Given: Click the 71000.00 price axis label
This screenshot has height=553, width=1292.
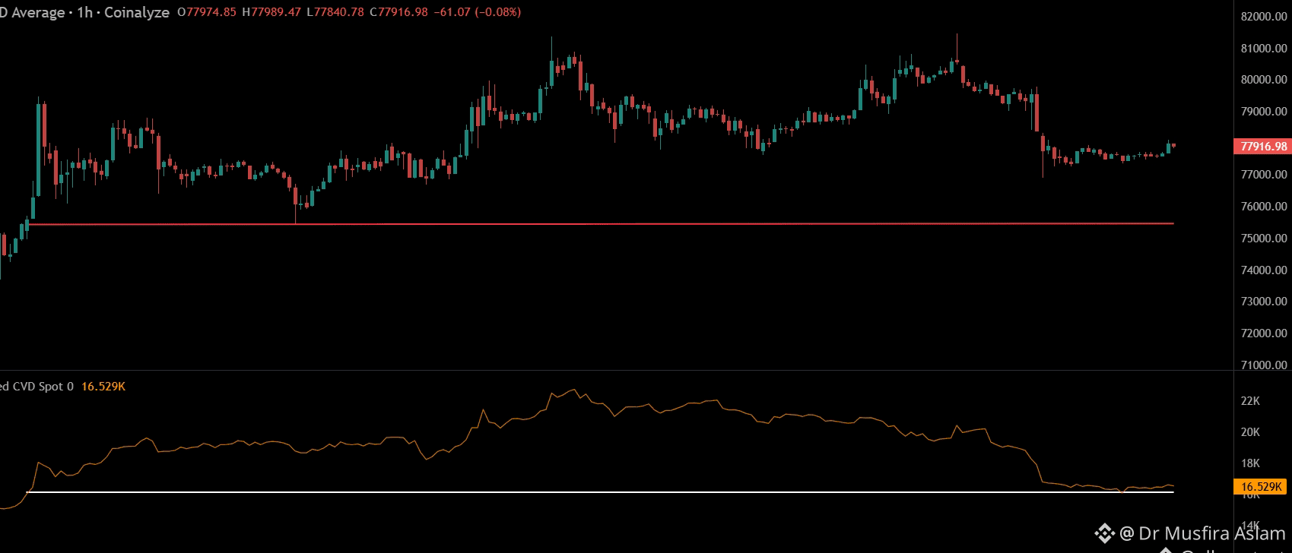Looking at the screenshot, I should tap(1264, 365).
